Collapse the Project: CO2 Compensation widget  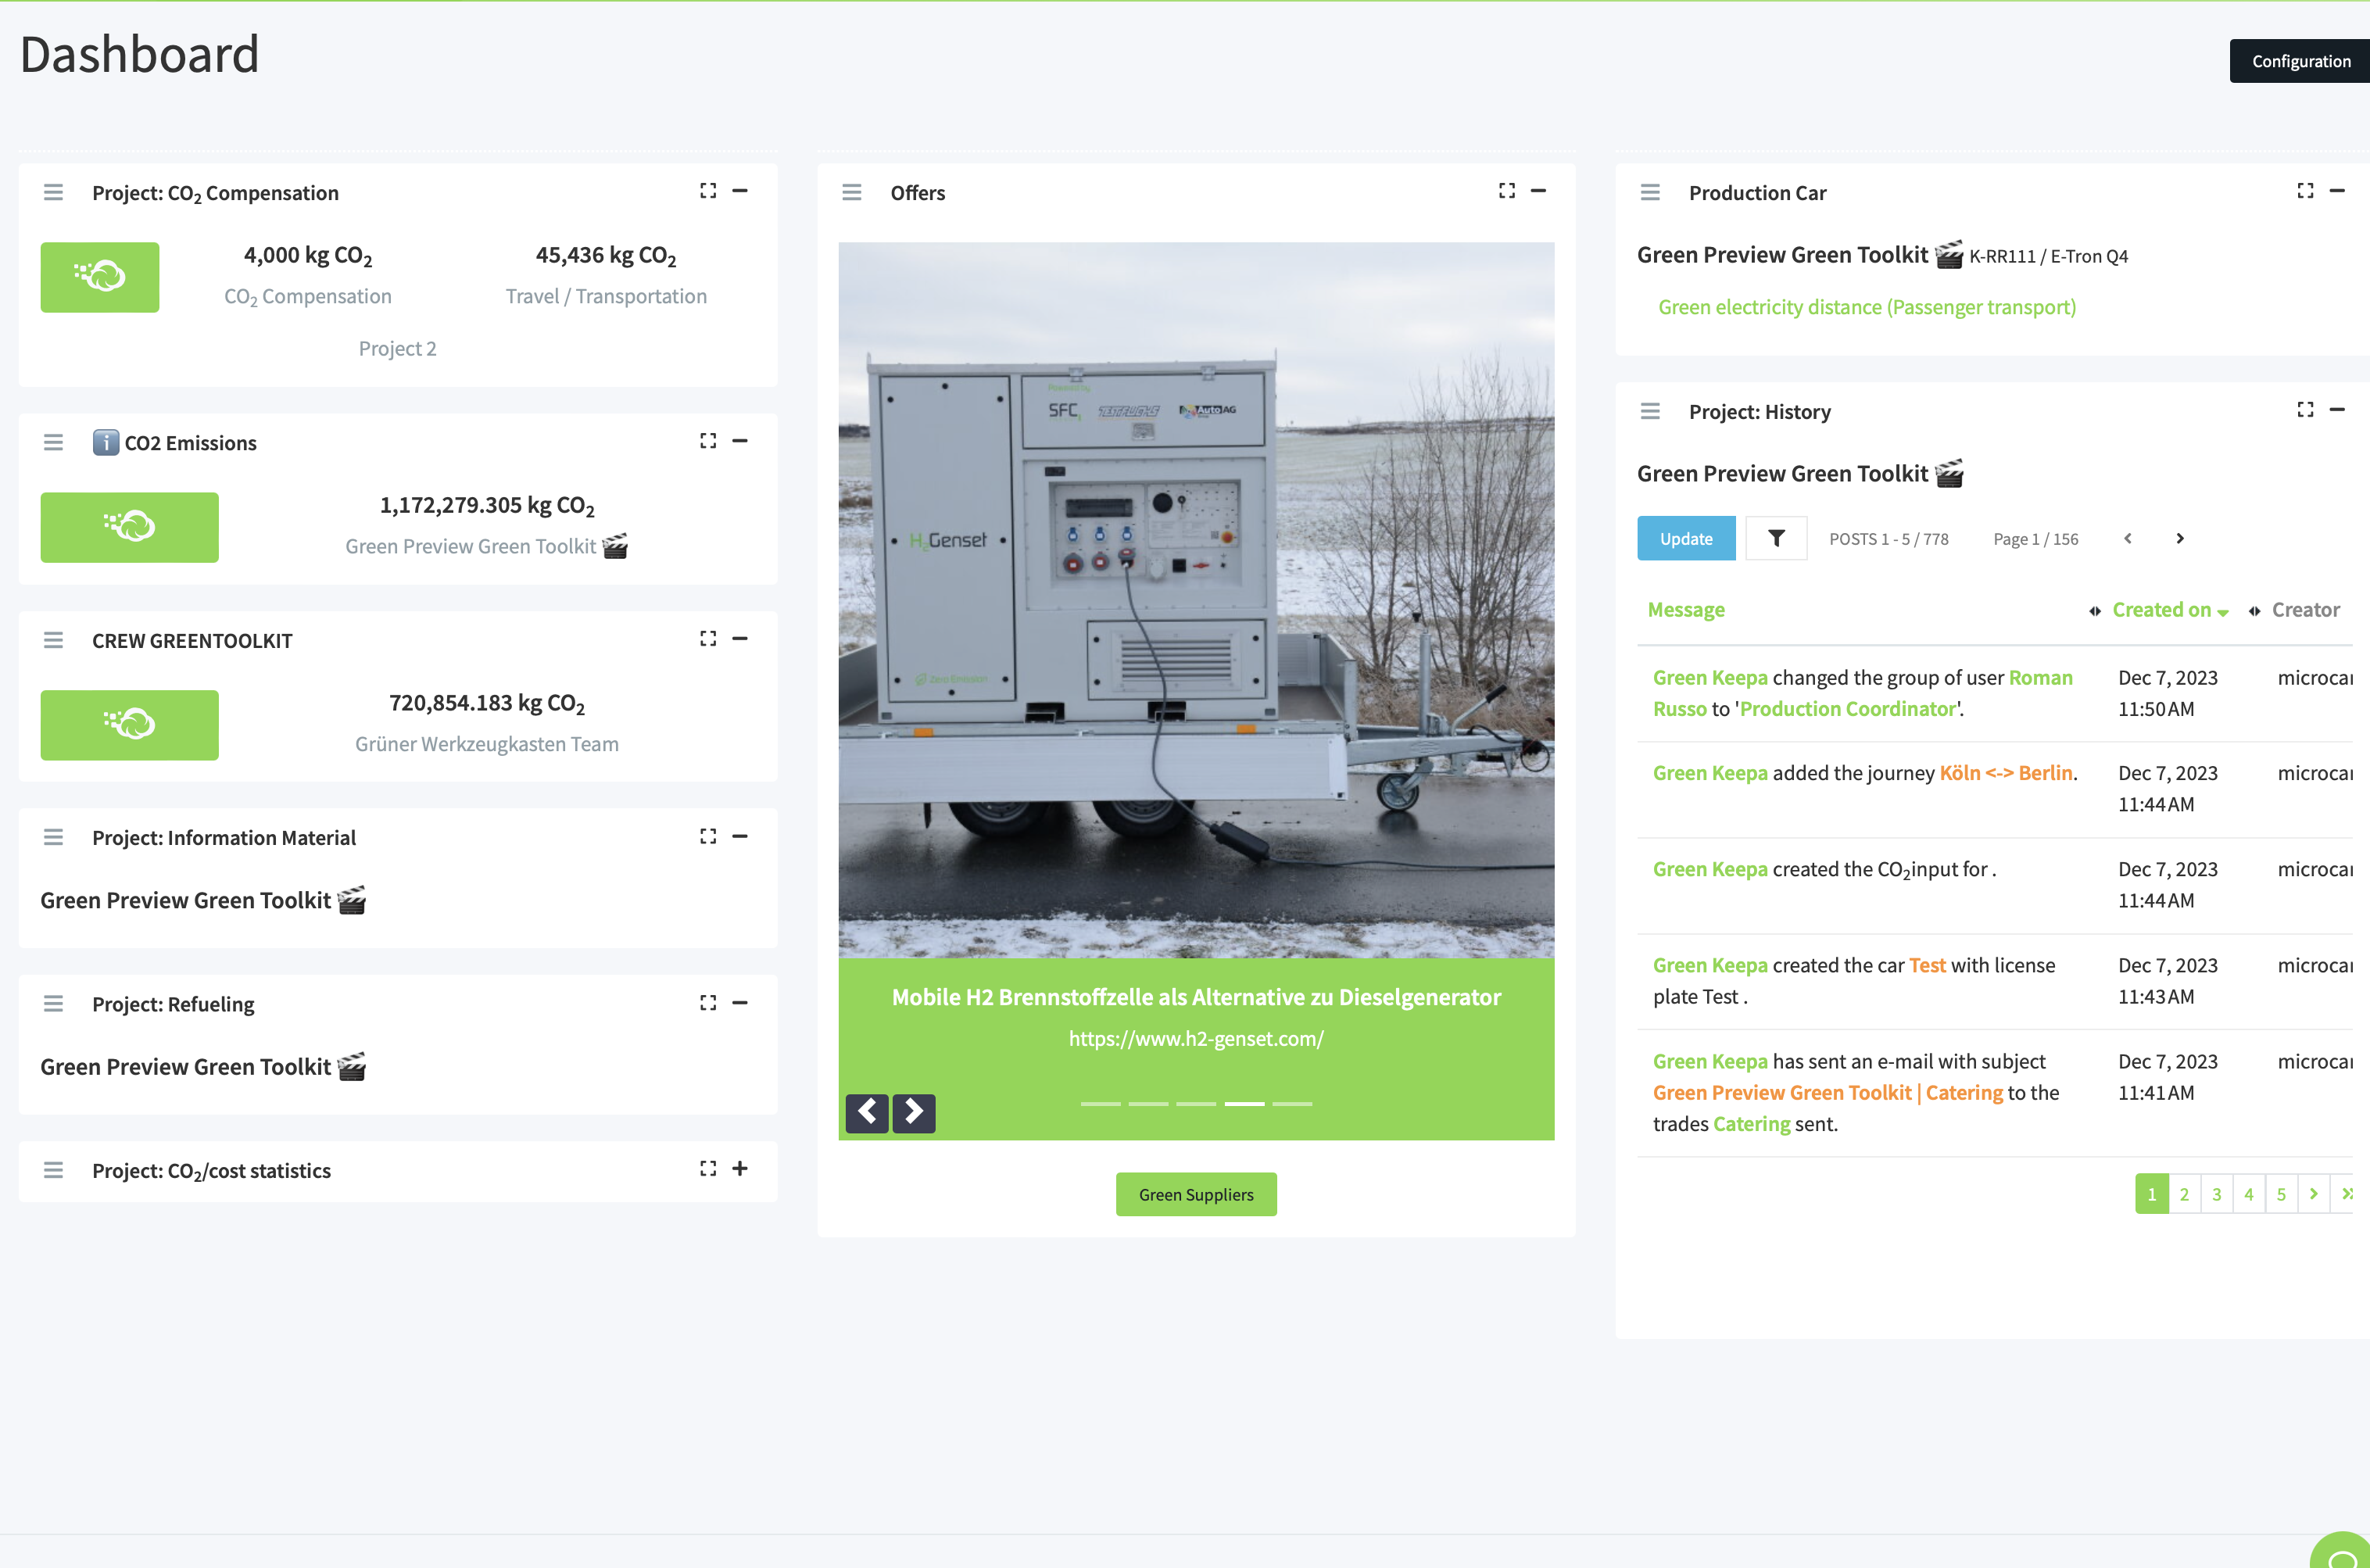tap(740, 191)
